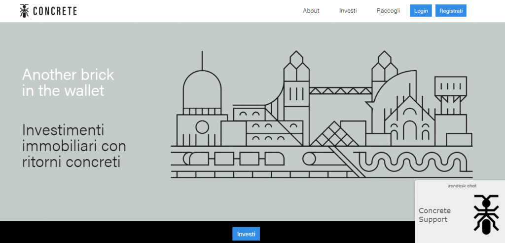Viewport: 505px width, 243px height.
Task: Open the About page
Action: (x=311, y=11)
